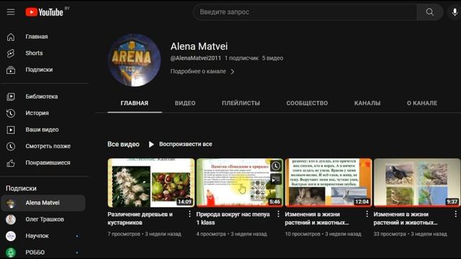Image resolution: width=461 pixels, height=259 pixels.
Task: Open options menu for 9:37 video
Action: coord(455,214)
